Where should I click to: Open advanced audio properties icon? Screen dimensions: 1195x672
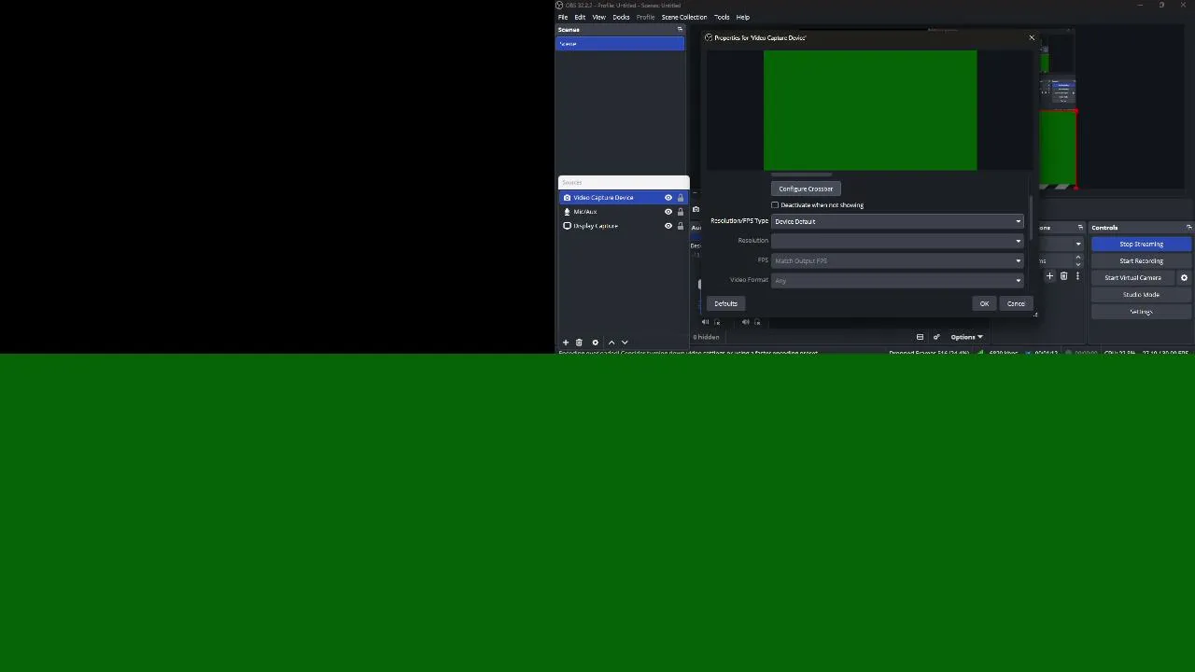pyautogui.click(x=936, y=337)
